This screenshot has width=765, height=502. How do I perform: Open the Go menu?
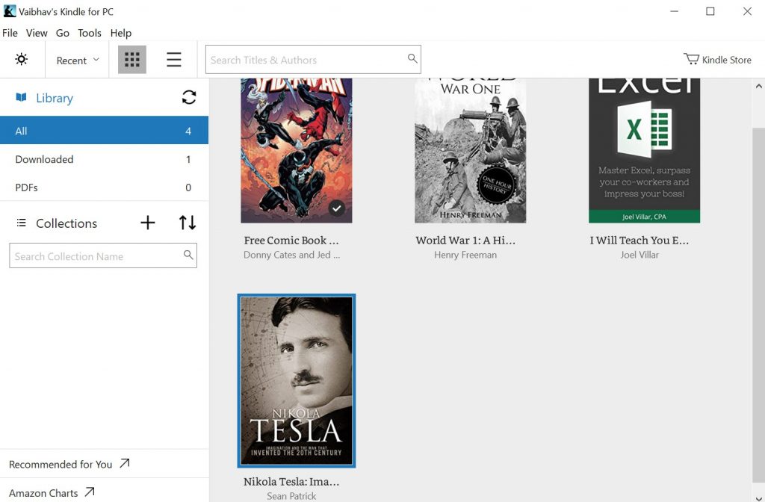click(63, 33)
